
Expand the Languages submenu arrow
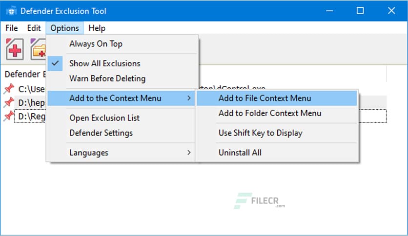189,153
